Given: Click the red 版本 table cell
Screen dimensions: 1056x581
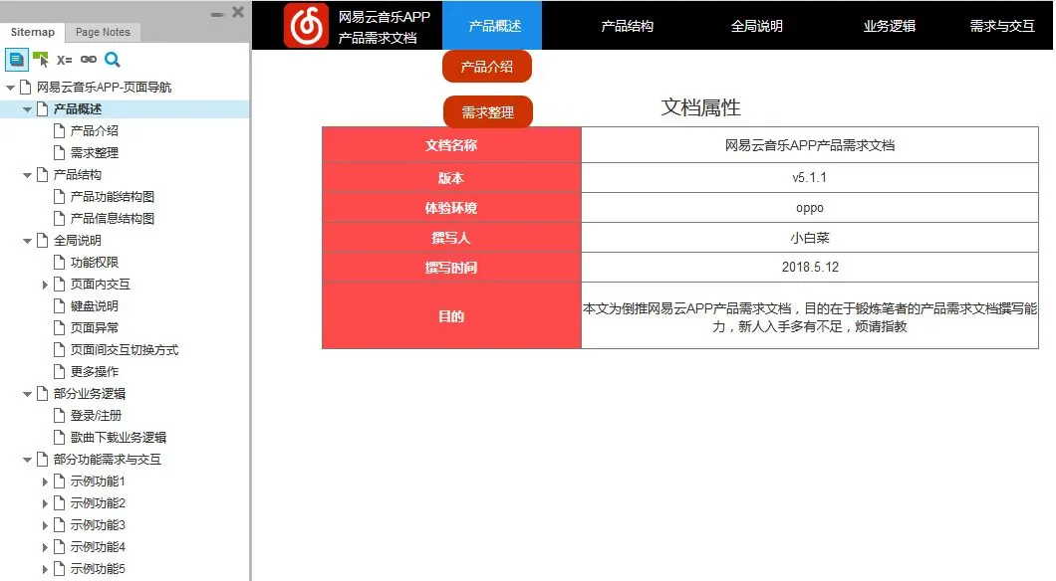Looking at the screenshot, I should (451, 178).
